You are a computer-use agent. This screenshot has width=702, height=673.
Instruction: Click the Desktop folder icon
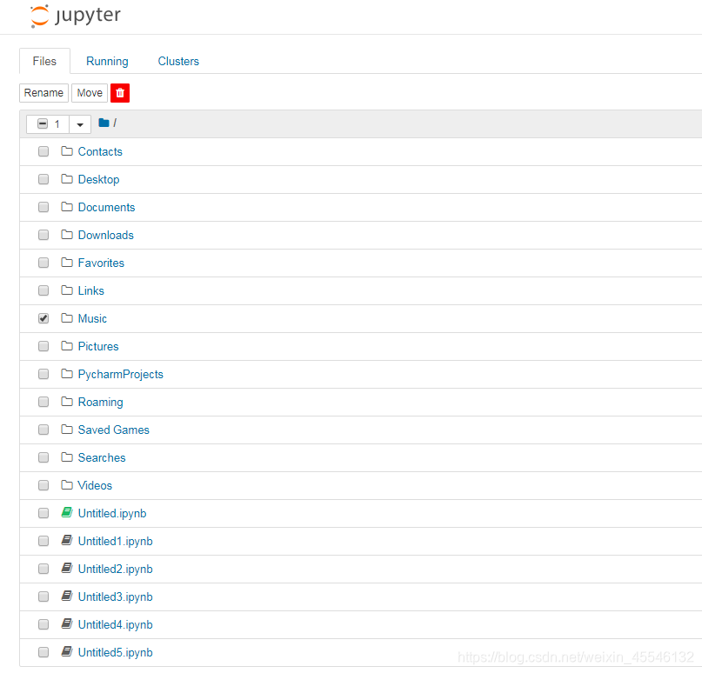[67, 179]
